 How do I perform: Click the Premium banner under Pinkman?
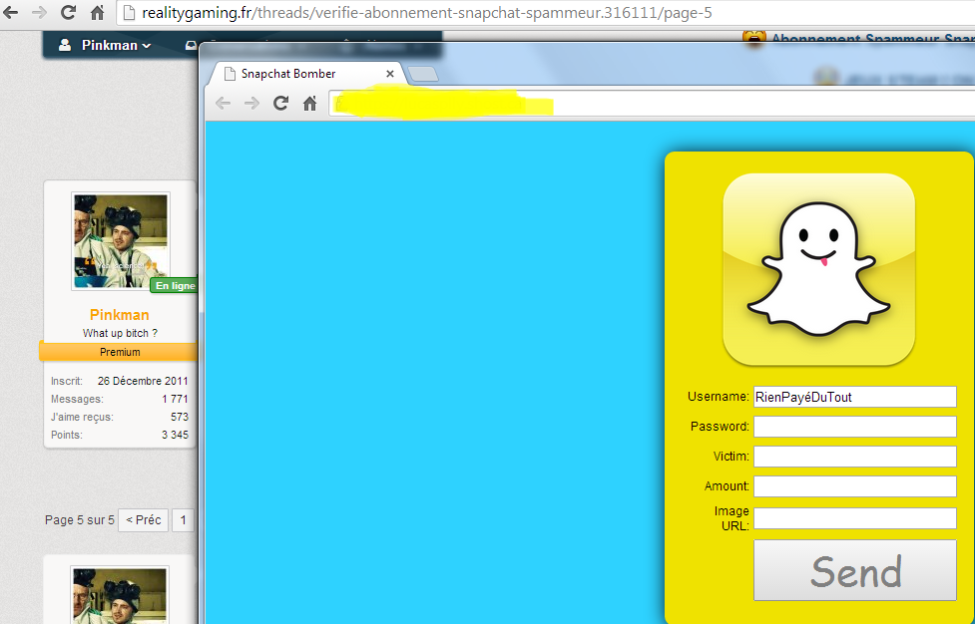point(119,352)
